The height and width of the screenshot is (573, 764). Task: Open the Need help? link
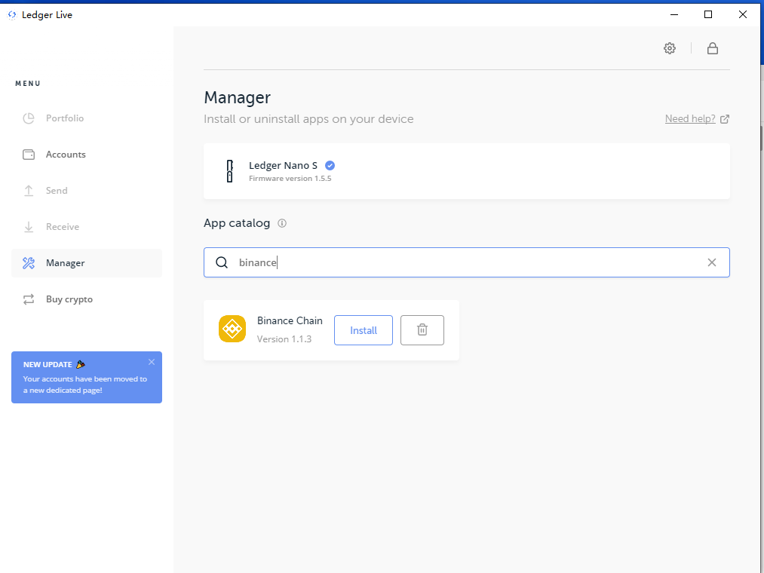(690, 118)
